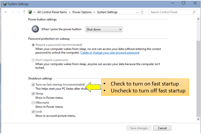The height and width of the screenshot is (134, 201).
Task: Click the Up to Power Options arrow
Action: pyautogui.click(x=24, y=12)
